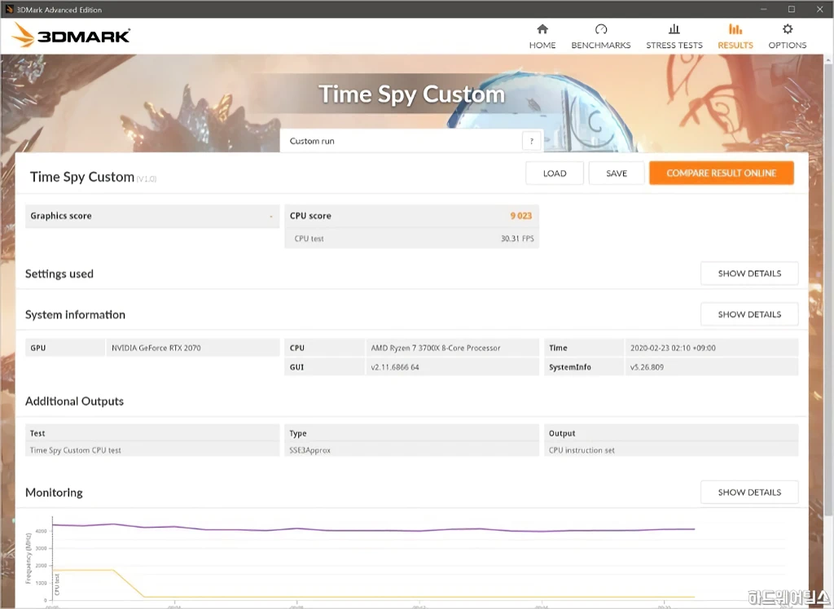Click Time Spy Custom CPU test cell
Screen dimensions: 834x609
152,450
